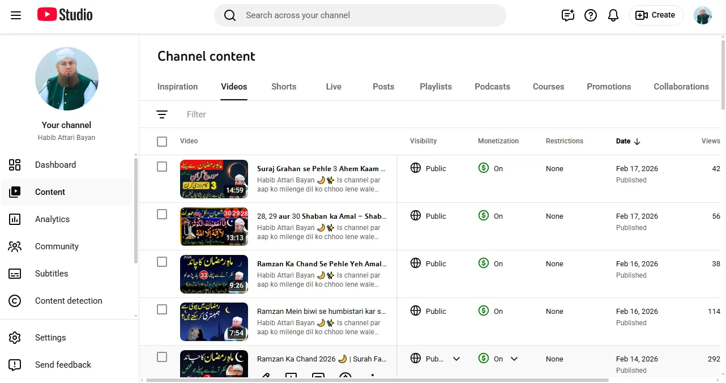The width and height of the screenshot is (726, 383).
Task: Open the 9:26 Ramzan Ka Chand thumbnail
Action: click(214, 274)
